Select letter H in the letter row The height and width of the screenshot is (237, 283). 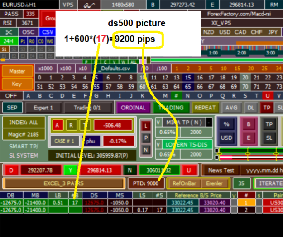(x=108, y=95)
